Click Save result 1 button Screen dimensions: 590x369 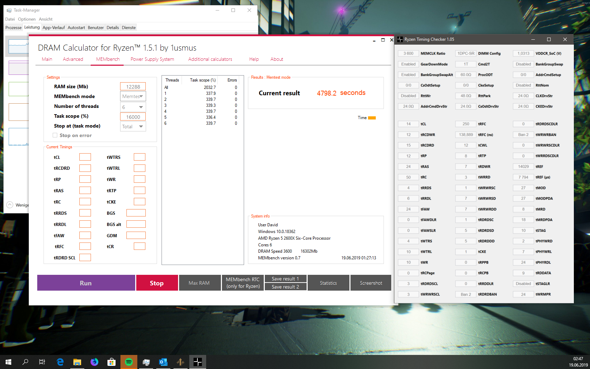(x=286, y=279)
